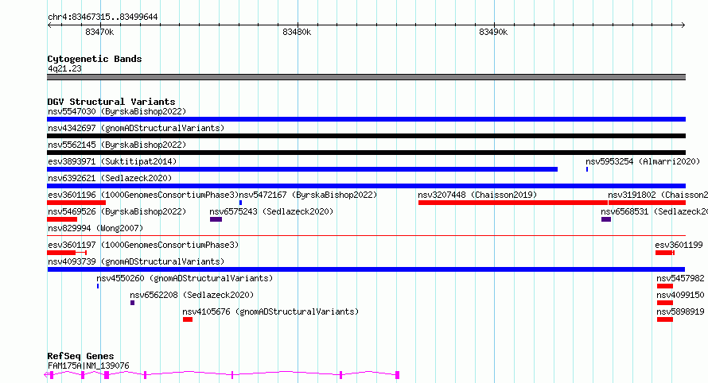
Task: Select the red block under nsv5457982
Action: pyautogui.click(x=665, y=286)
